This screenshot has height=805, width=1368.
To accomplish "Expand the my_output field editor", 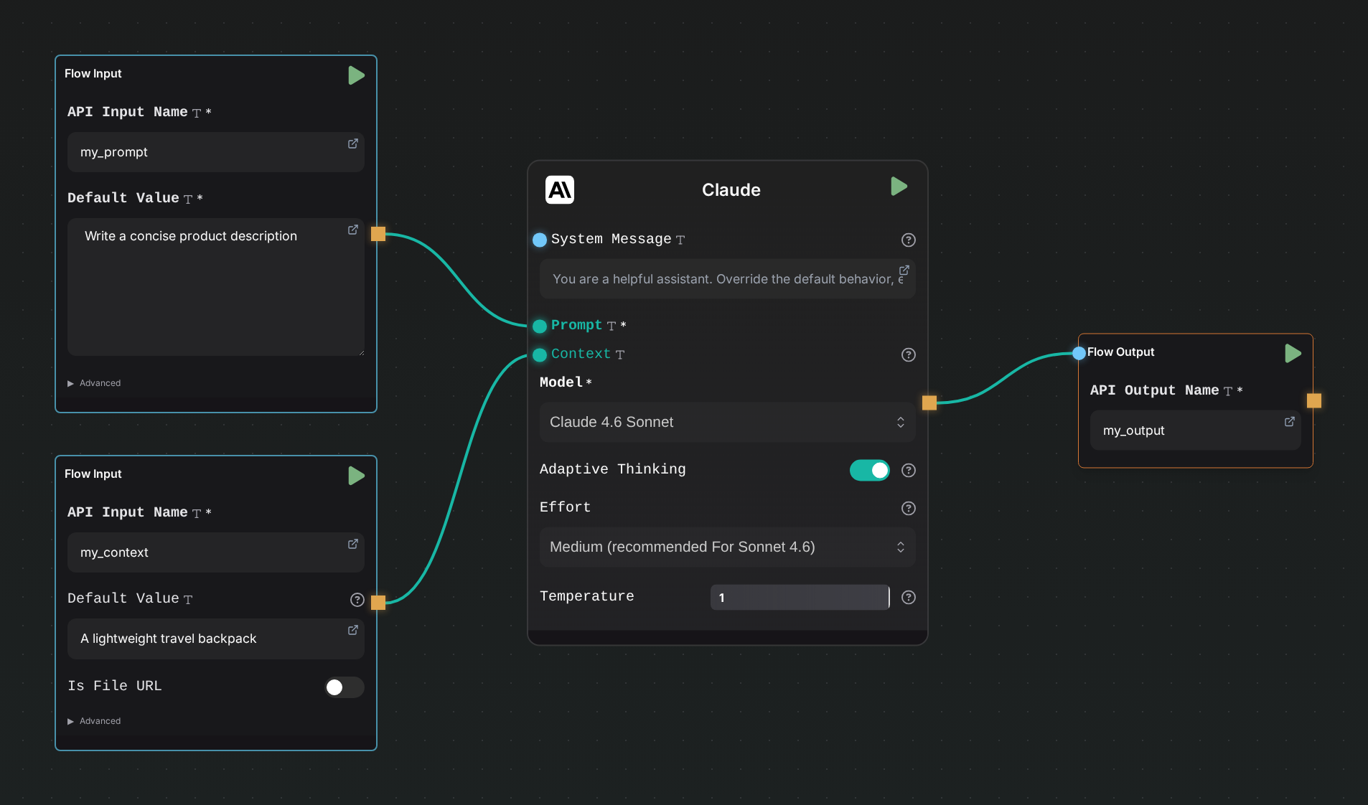I will [x=1290, y=422].
